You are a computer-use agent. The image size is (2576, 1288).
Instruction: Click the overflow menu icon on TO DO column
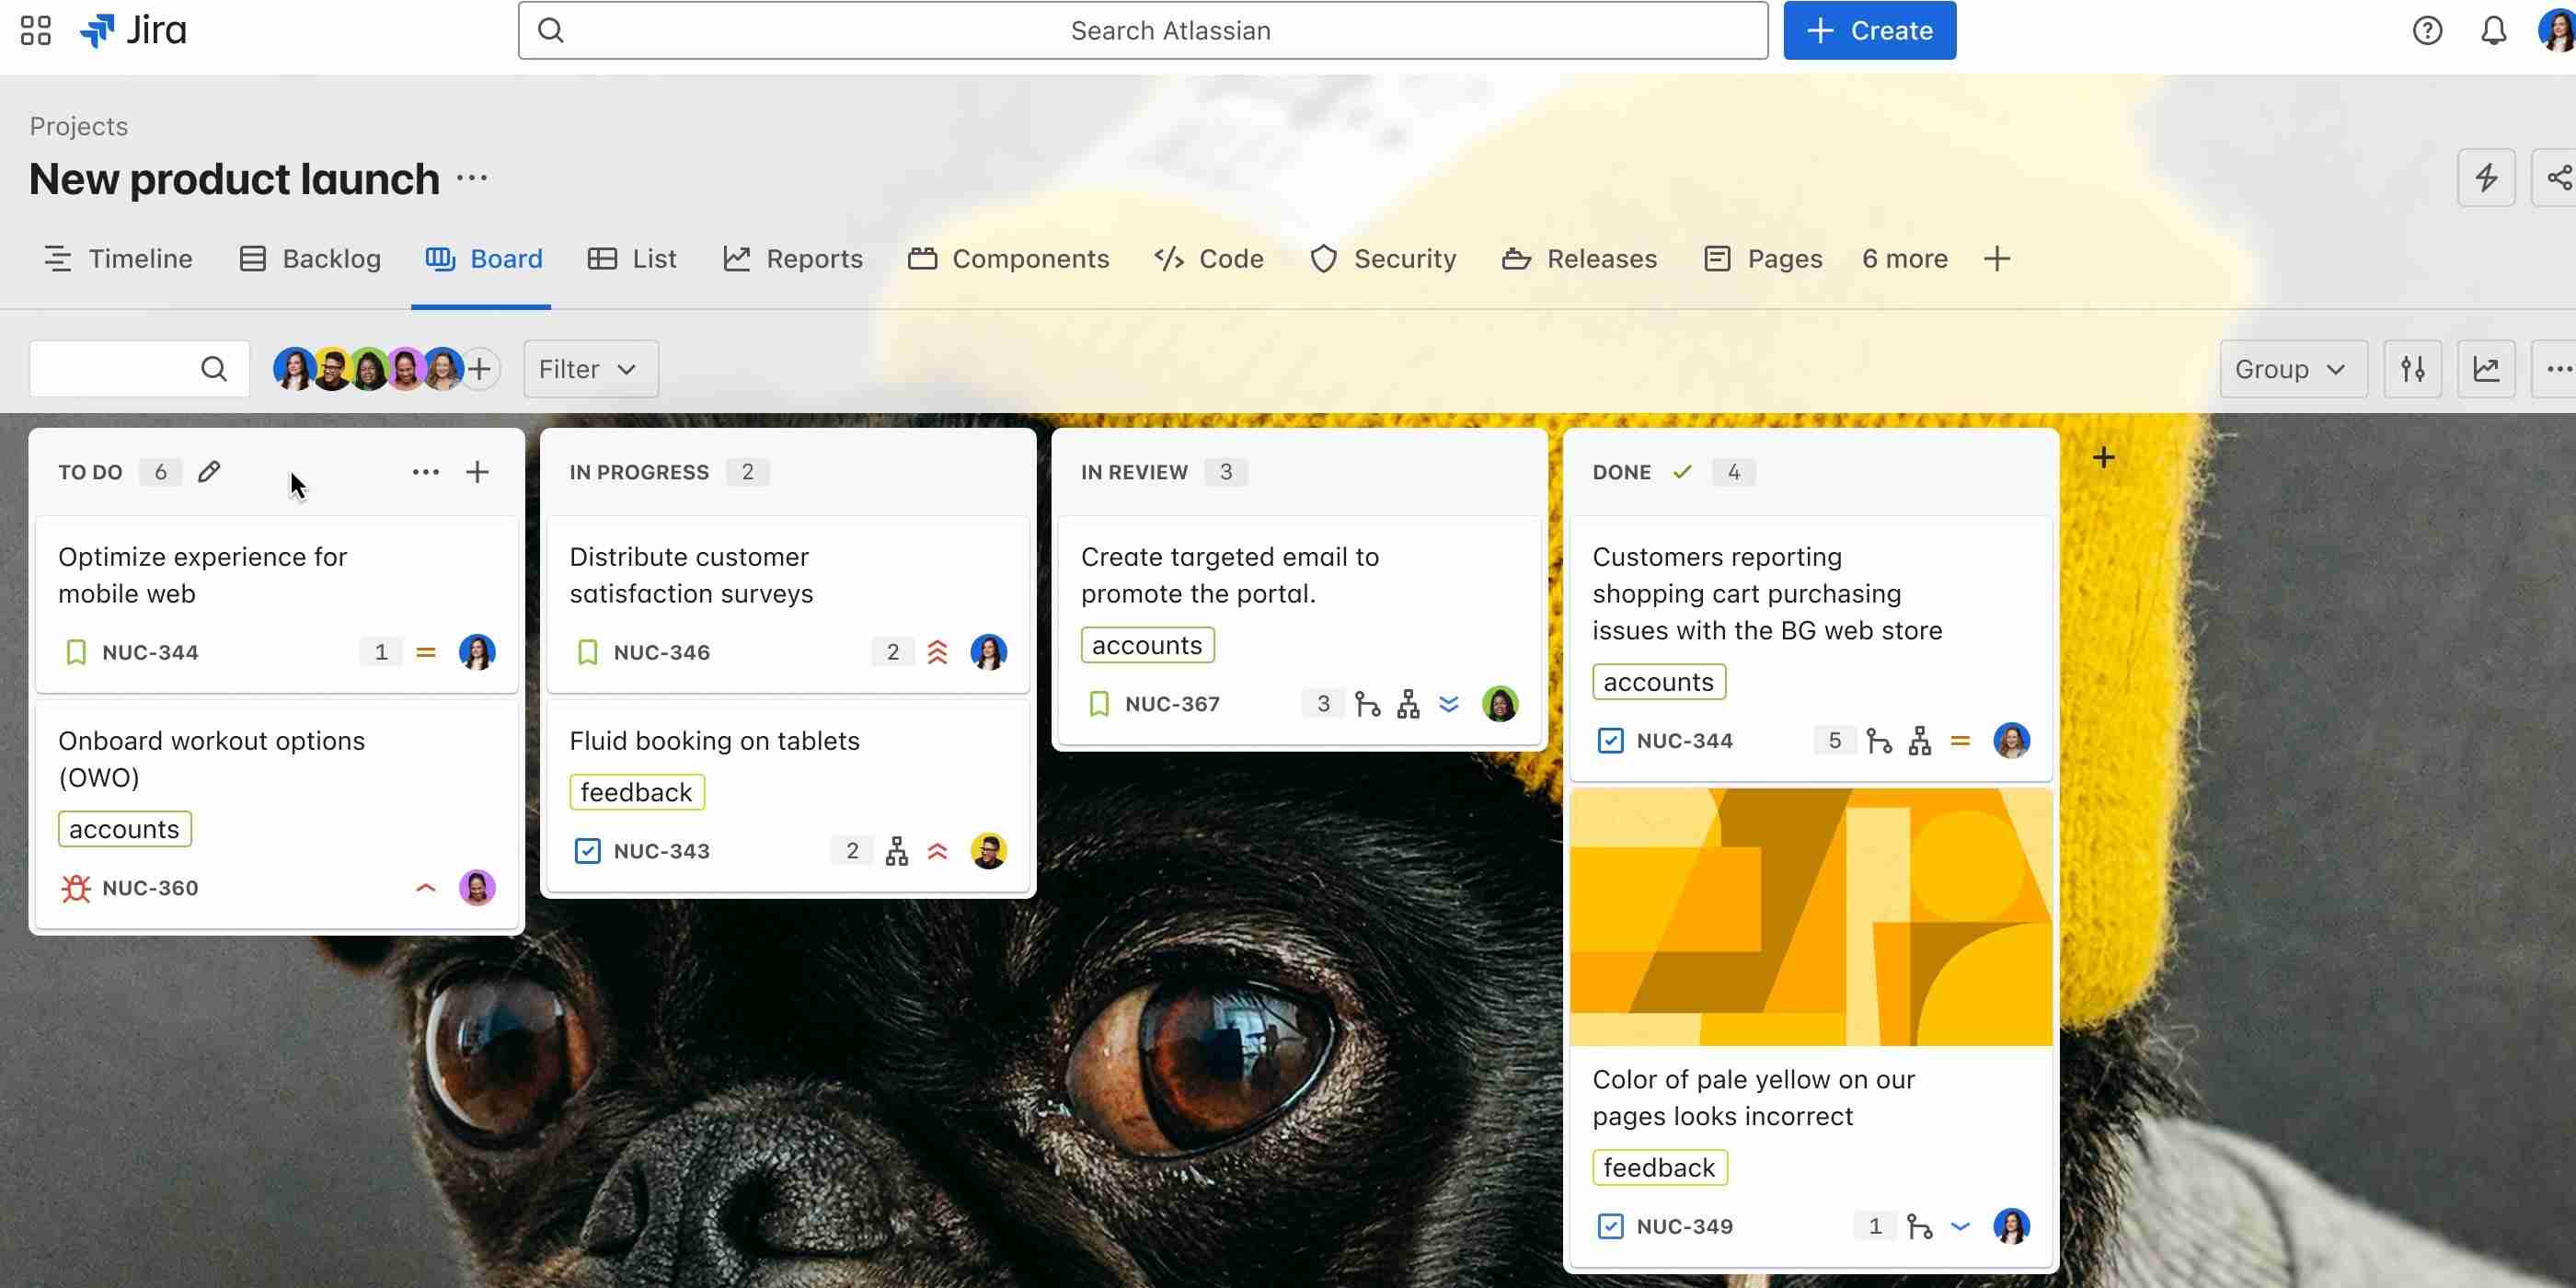(x=424, y=473)
